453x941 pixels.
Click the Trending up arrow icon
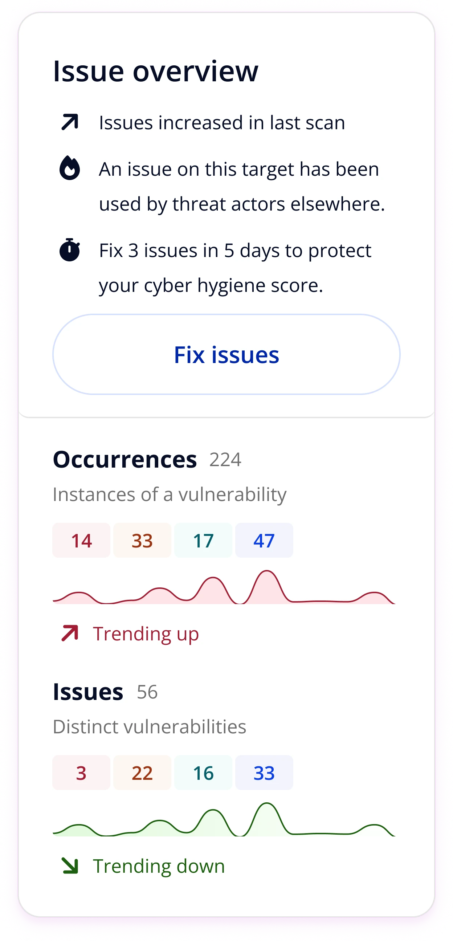click(69, 632)
